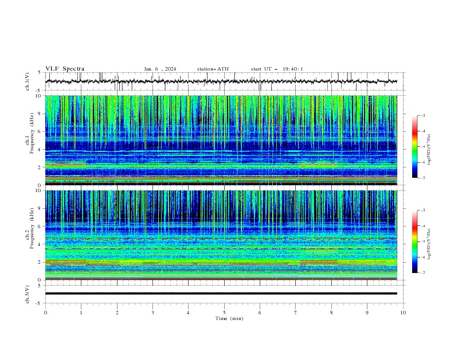The width and height of the screenshot is (454, 351).
Task: Click inside the ch.2 spectrogram panel
Action: pyautogui.click(x=221, y=235)
